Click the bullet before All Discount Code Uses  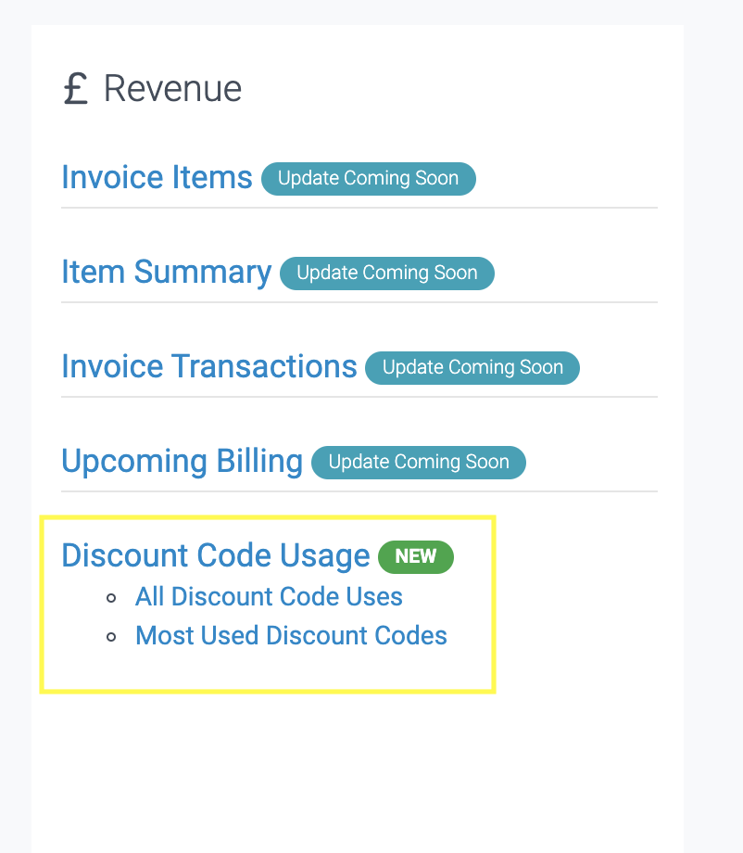[112, 598]
